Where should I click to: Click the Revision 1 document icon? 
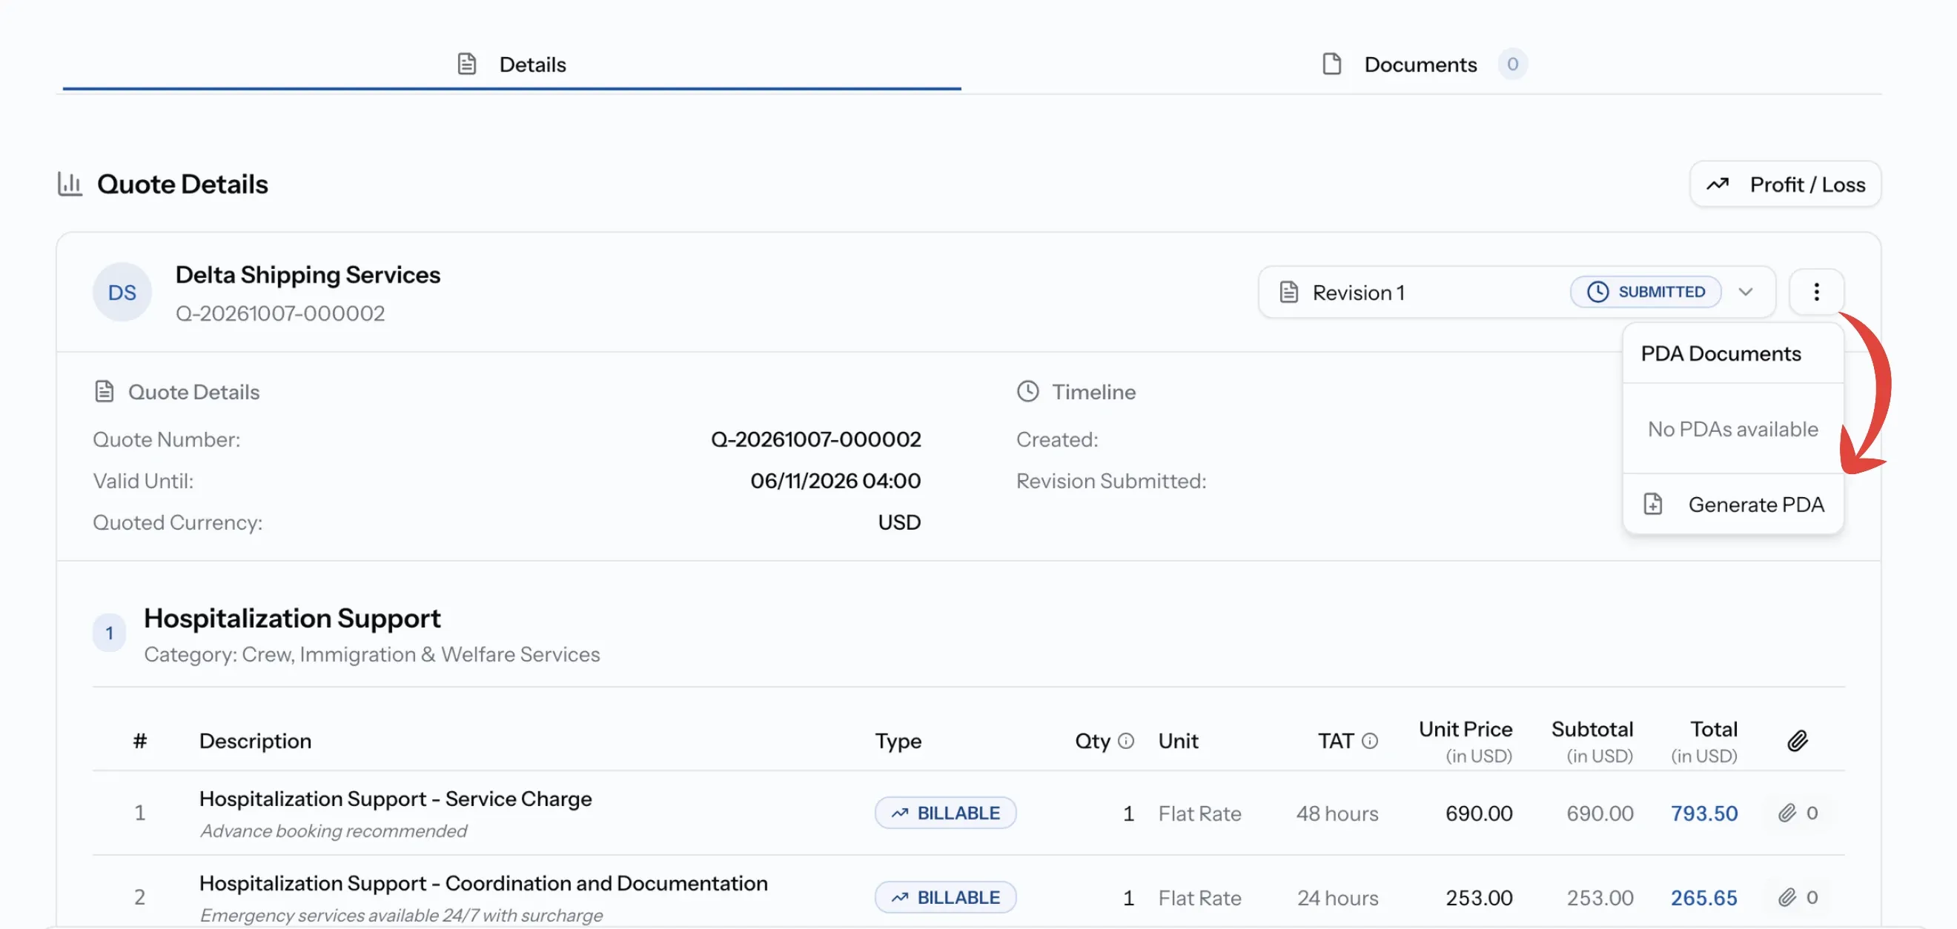pos(1288,292)
